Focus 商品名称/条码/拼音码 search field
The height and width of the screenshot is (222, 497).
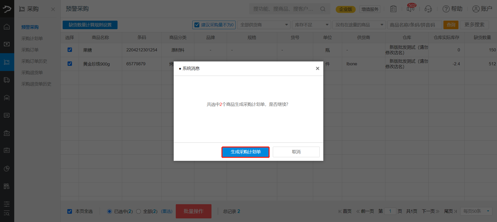(414, 25)
